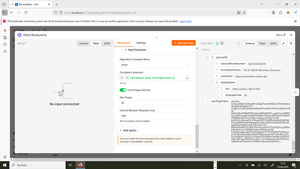300x169 pixels.
Task: Open the output search magnifier
Action: 238,44
